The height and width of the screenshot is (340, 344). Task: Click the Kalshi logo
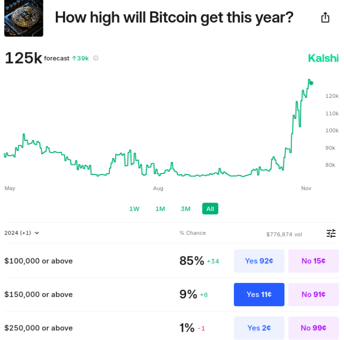[323, 58]
